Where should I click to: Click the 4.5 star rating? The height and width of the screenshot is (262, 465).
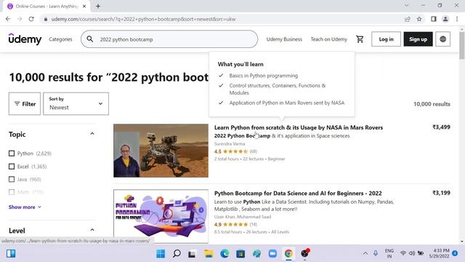point(231,151)
